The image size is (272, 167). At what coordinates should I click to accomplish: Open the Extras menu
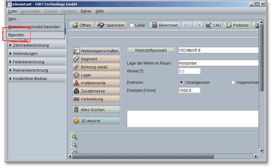86,11
